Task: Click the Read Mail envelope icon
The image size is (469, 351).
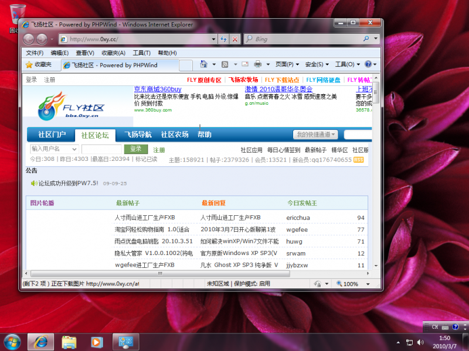Action: [x=245, y=64]
